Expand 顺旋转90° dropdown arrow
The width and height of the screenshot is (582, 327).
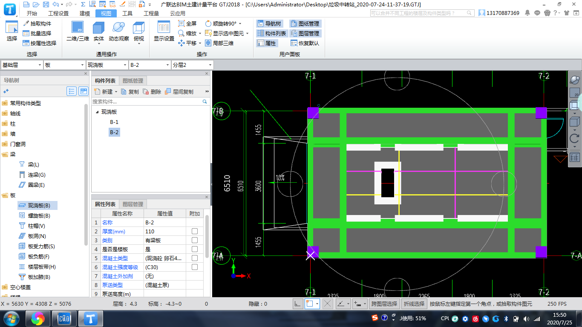tap(240, 24)
